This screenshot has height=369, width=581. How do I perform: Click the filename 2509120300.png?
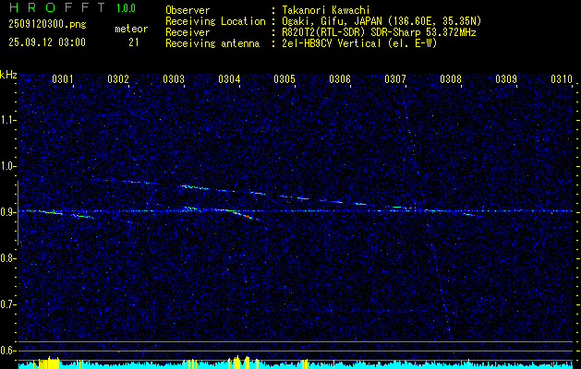point(47,24)
